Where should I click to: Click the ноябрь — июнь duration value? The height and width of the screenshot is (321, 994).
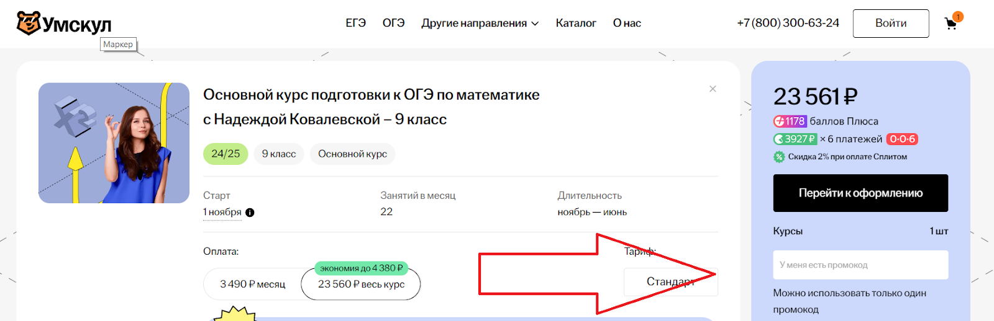[x=592, y=212]
